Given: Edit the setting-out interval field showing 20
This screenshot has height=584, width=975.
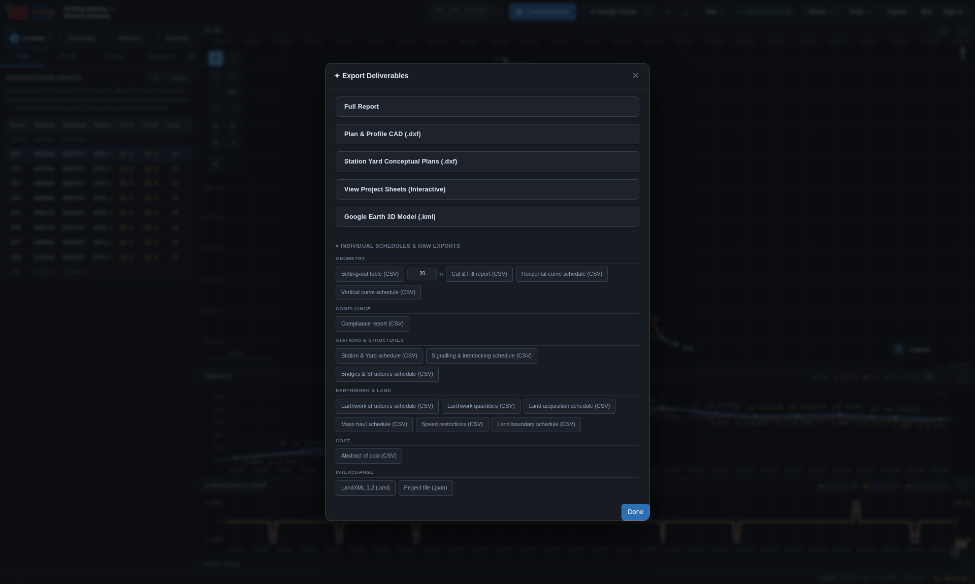Looking at the screenshot, I should point(421,274).
